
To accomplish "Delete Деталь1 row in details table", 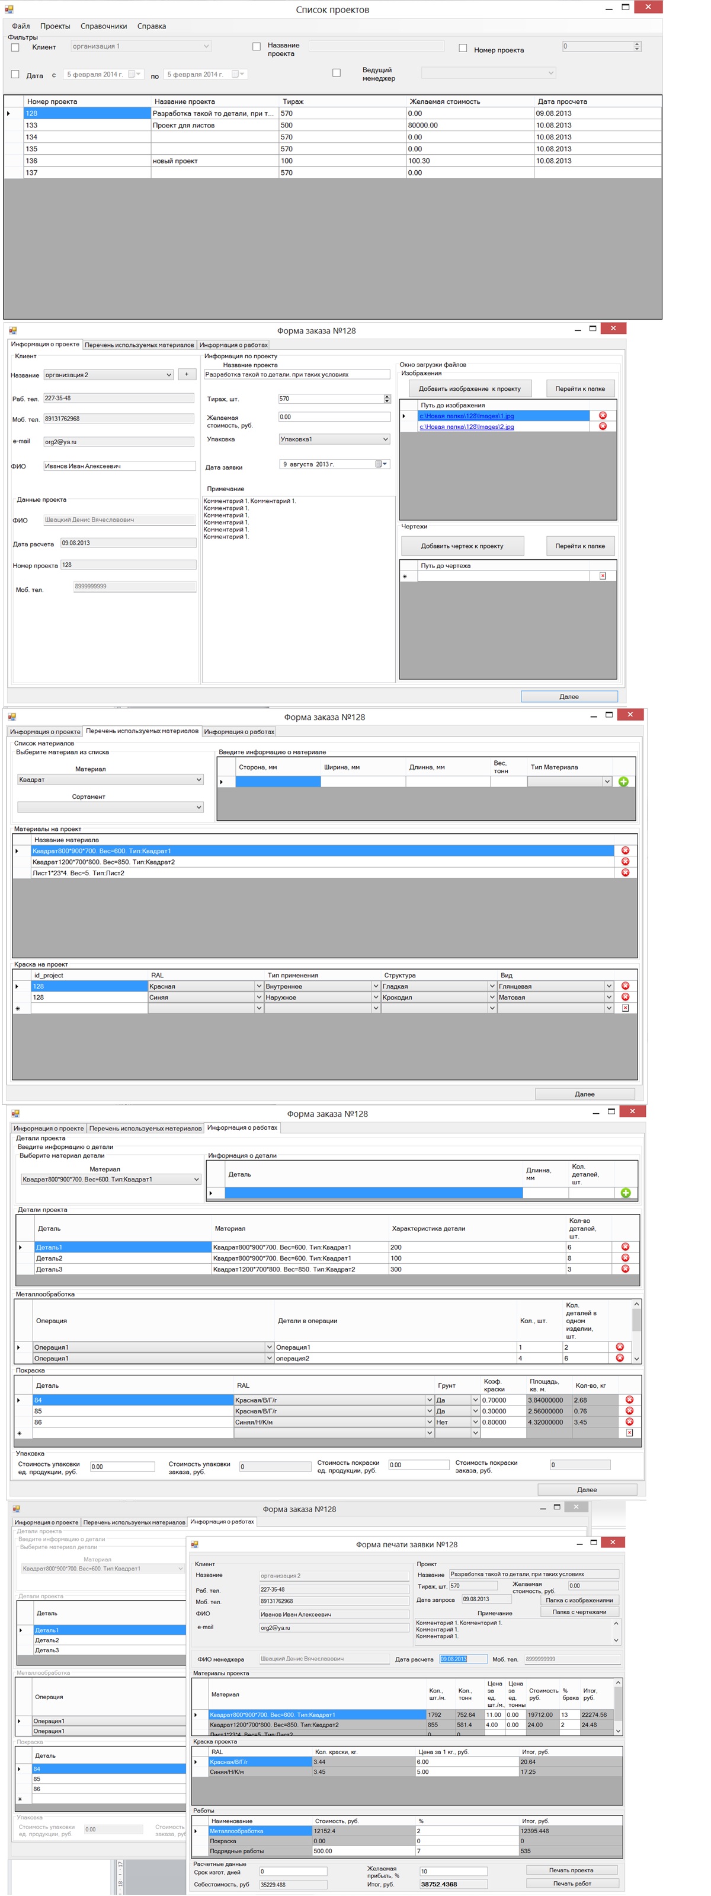I will click(x=625, y=1247).
